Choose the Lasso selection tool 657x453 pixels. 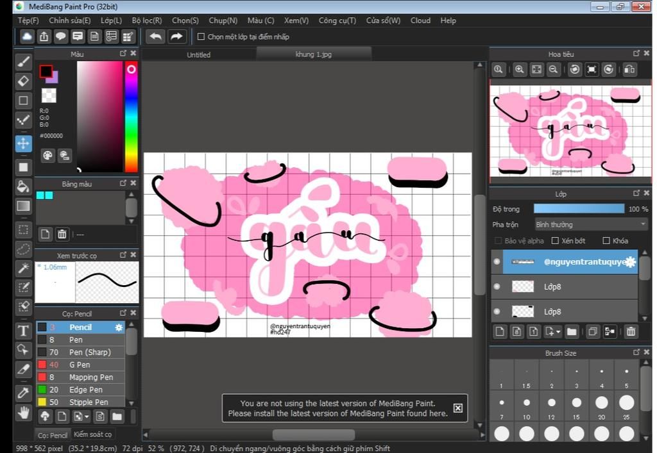pos(24,249)
